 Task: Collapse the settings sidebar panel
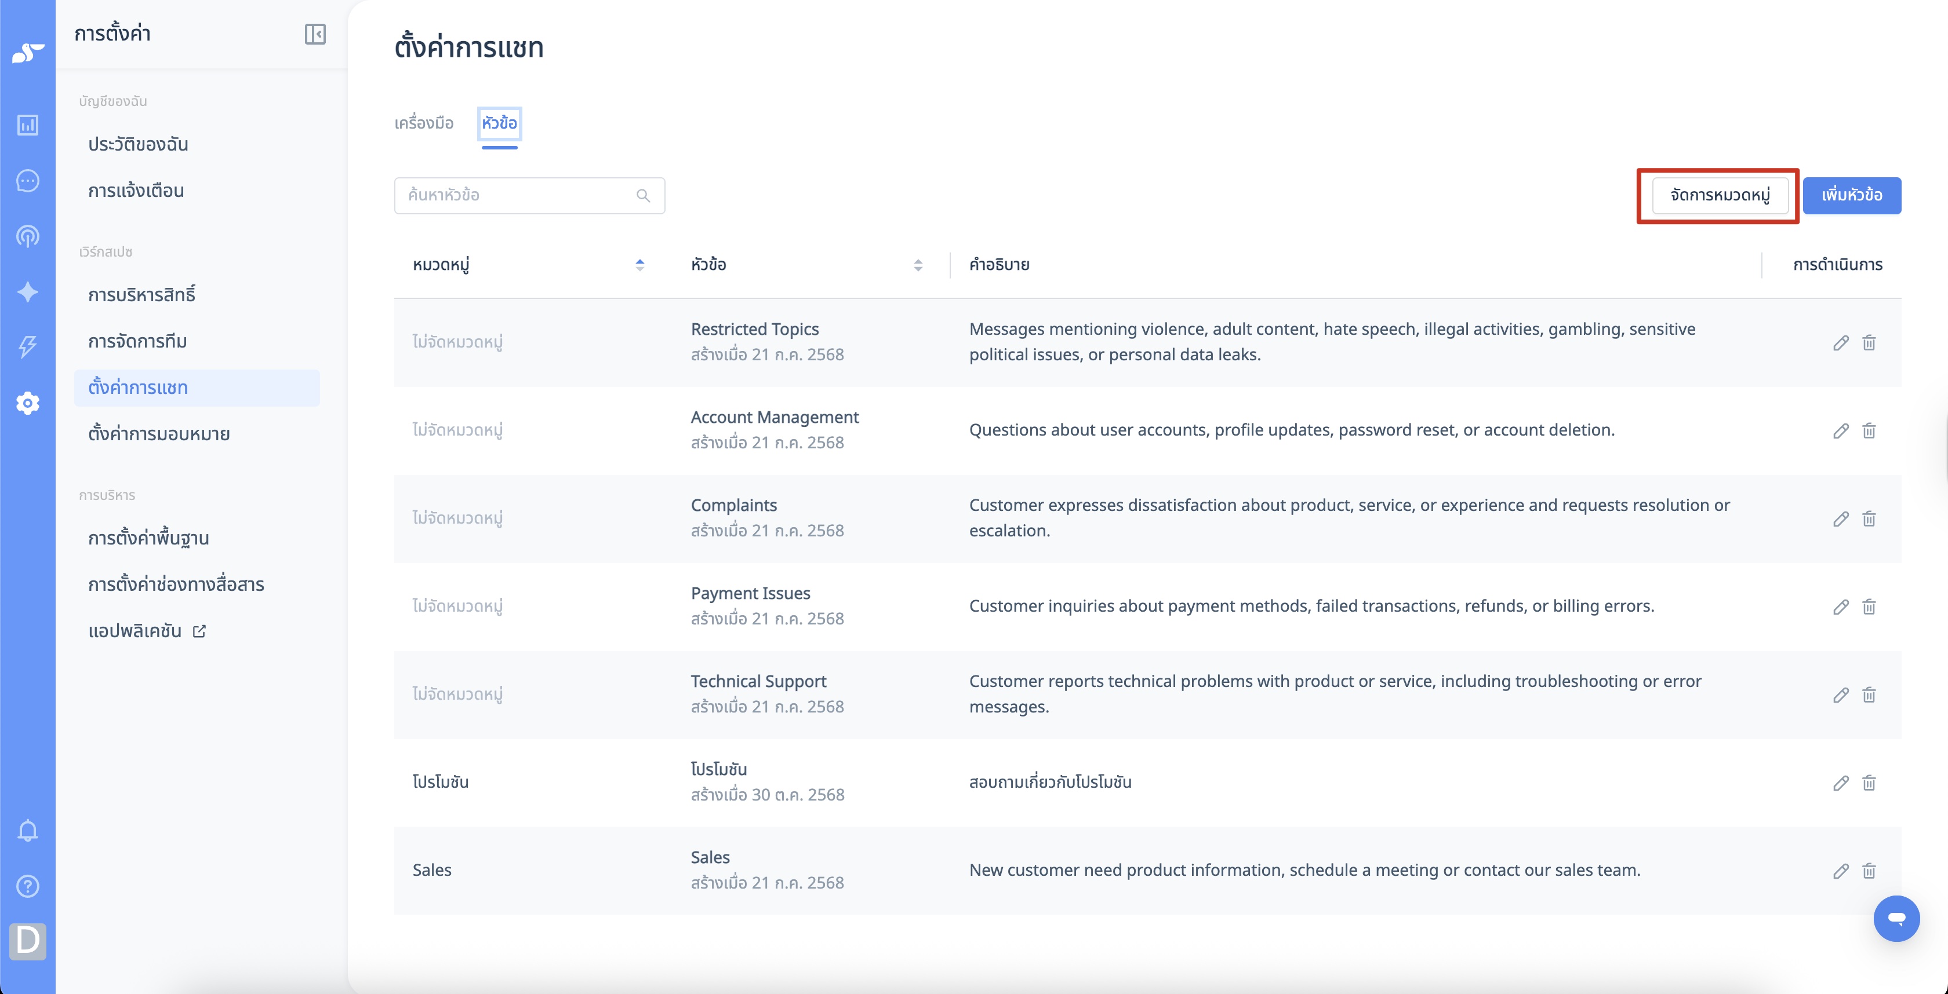pyautogui.click(x=315, y=34)
